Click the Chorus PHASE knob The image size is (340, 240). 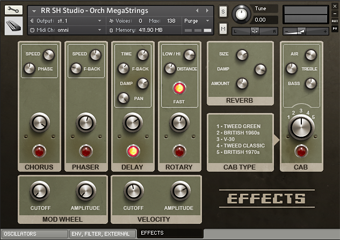click(x=29, y=68)
